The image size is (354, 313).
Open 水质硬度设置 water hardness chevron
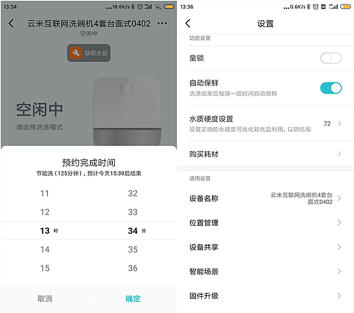click(339, 123)
